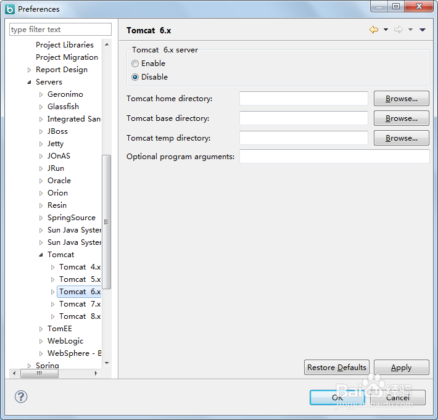Expand the Orion server node
The height and width of the screenshot is (420, 438).
pos(41,193)
